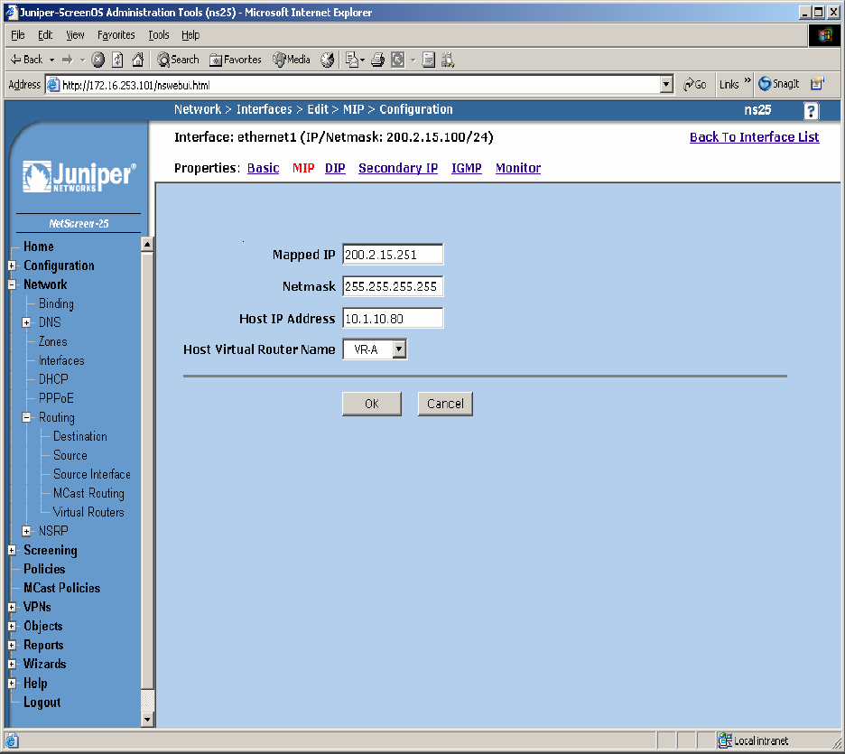Image resolution: width=845 pixels, height=754 pixels.
Task: Refresh the page with Refresh icon
Action: pos(117,60)
